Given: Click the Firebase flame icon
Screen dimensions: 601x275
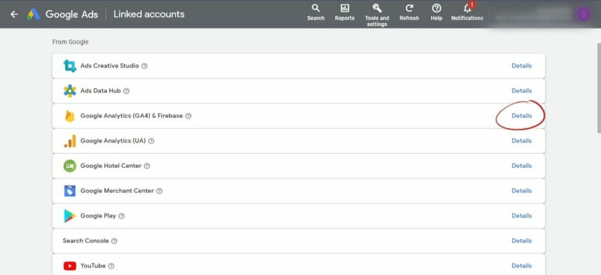Looking at the screenshot, I should coord(70,116).
